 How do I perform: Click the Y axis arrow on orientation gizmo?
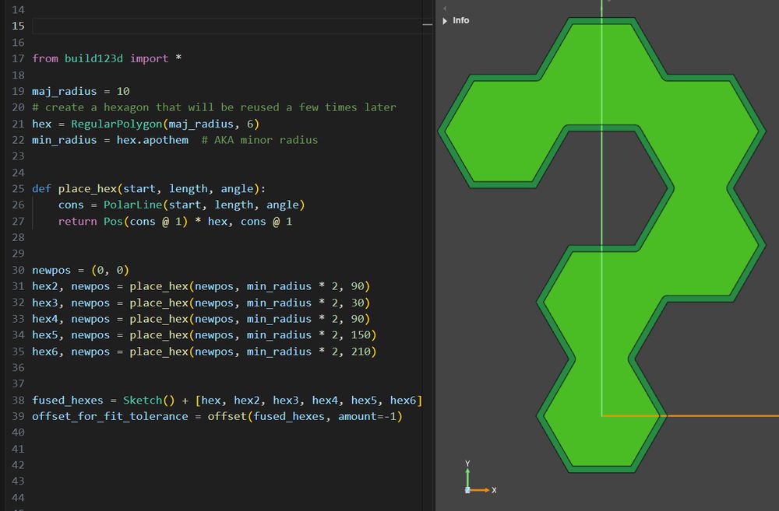coord(467,474)
